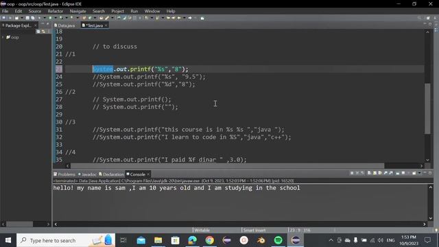
Task: Open the Open Console dropdown arrow
Action: (419, 173)
